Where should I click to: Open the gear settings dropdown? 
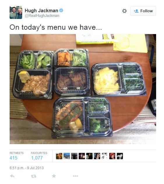tap(124, 11)
